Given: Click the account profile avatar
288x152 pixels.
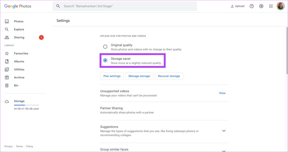Looking at the screenshot, I should tap(280, 6).
